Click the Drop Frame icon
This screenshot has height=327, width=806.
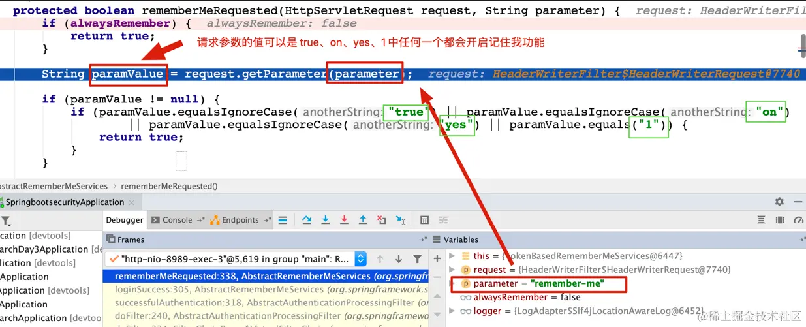[382, 220]
